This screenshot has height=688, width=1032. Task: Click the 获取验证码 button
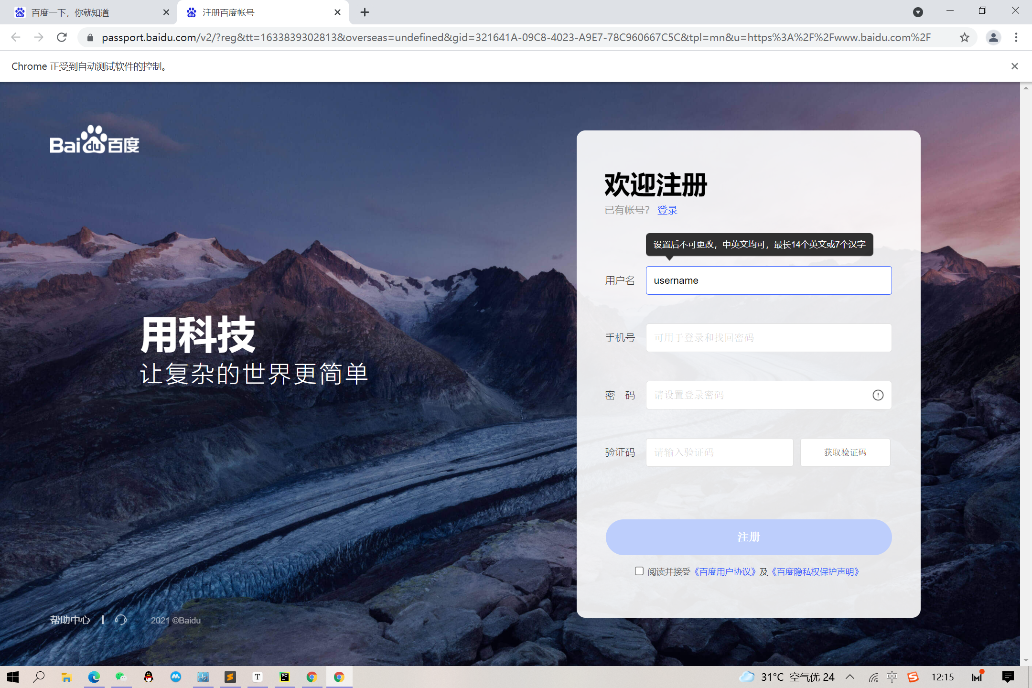[x=845, y=452]
